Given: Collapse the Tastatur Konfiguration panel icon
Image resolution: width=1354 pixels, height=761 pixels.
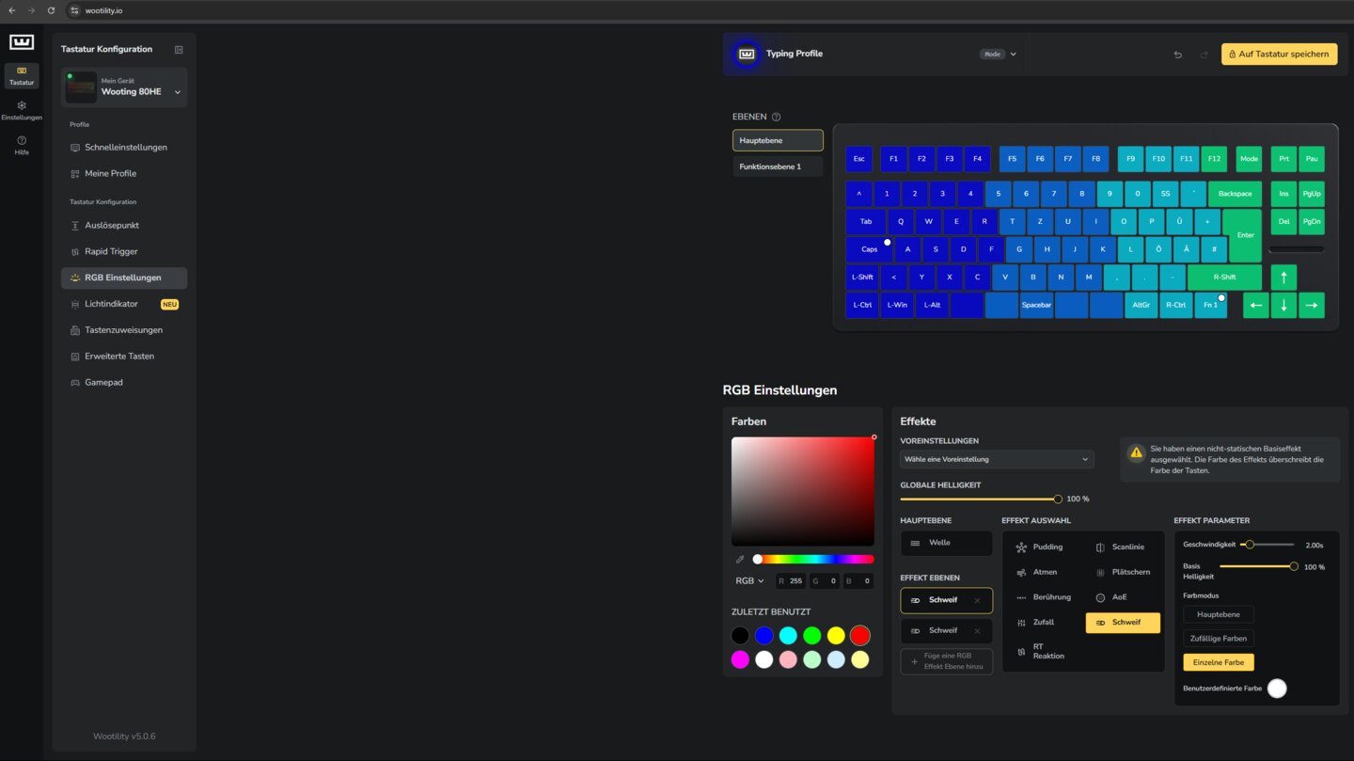Looking at the screenshot, I should pyautogui.click(x=179, y=49).
